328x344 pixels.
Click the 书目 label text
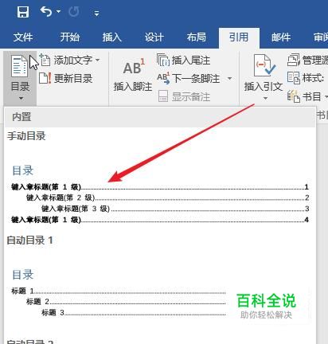(312, 96)
